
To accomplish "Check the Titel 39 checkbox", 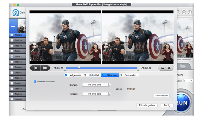I will (x=12, y=40).
